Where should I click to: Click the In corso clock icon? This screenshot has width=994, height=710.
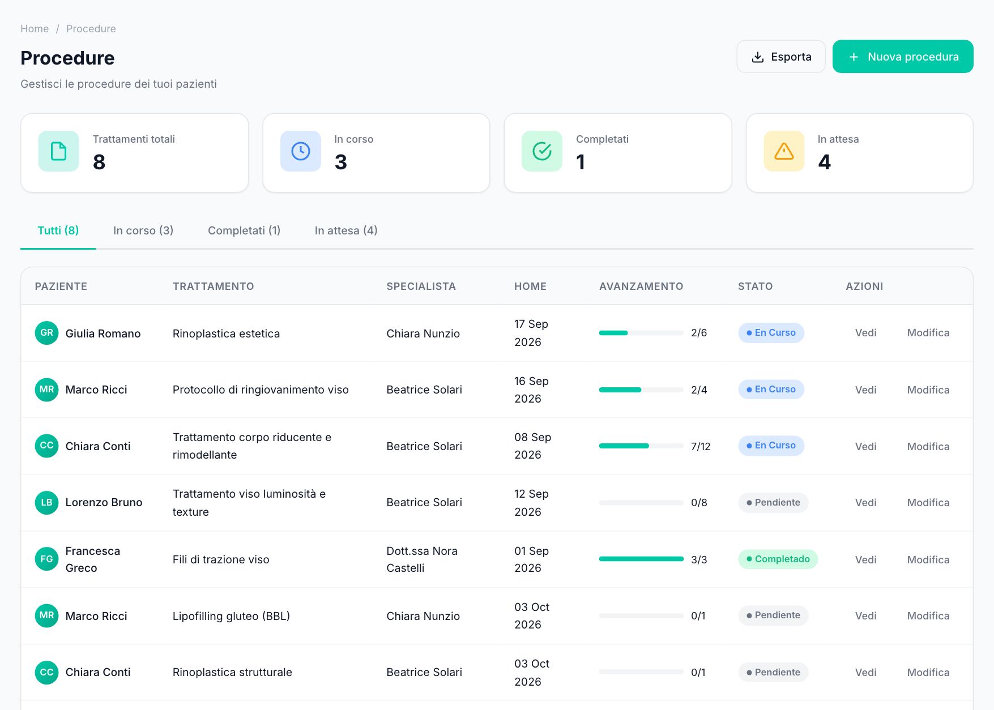(x=300, y=151)
